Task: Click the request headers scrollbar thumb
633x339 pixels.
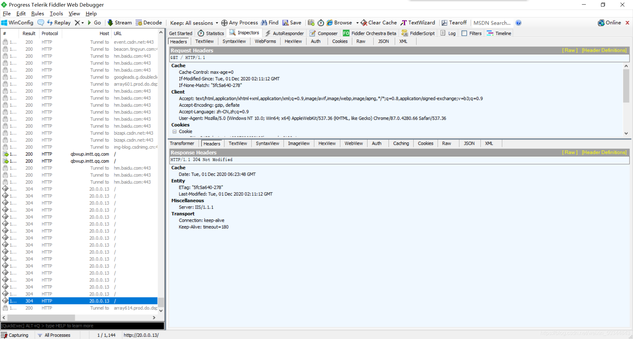Action: 626,86
